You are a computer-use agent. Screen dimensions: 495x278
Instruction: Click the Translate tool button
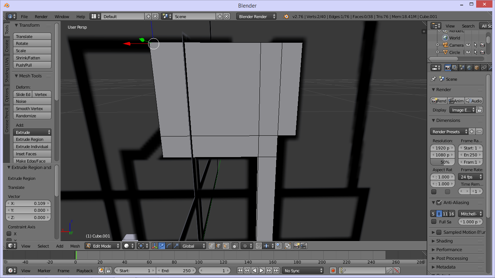(32, 36)
